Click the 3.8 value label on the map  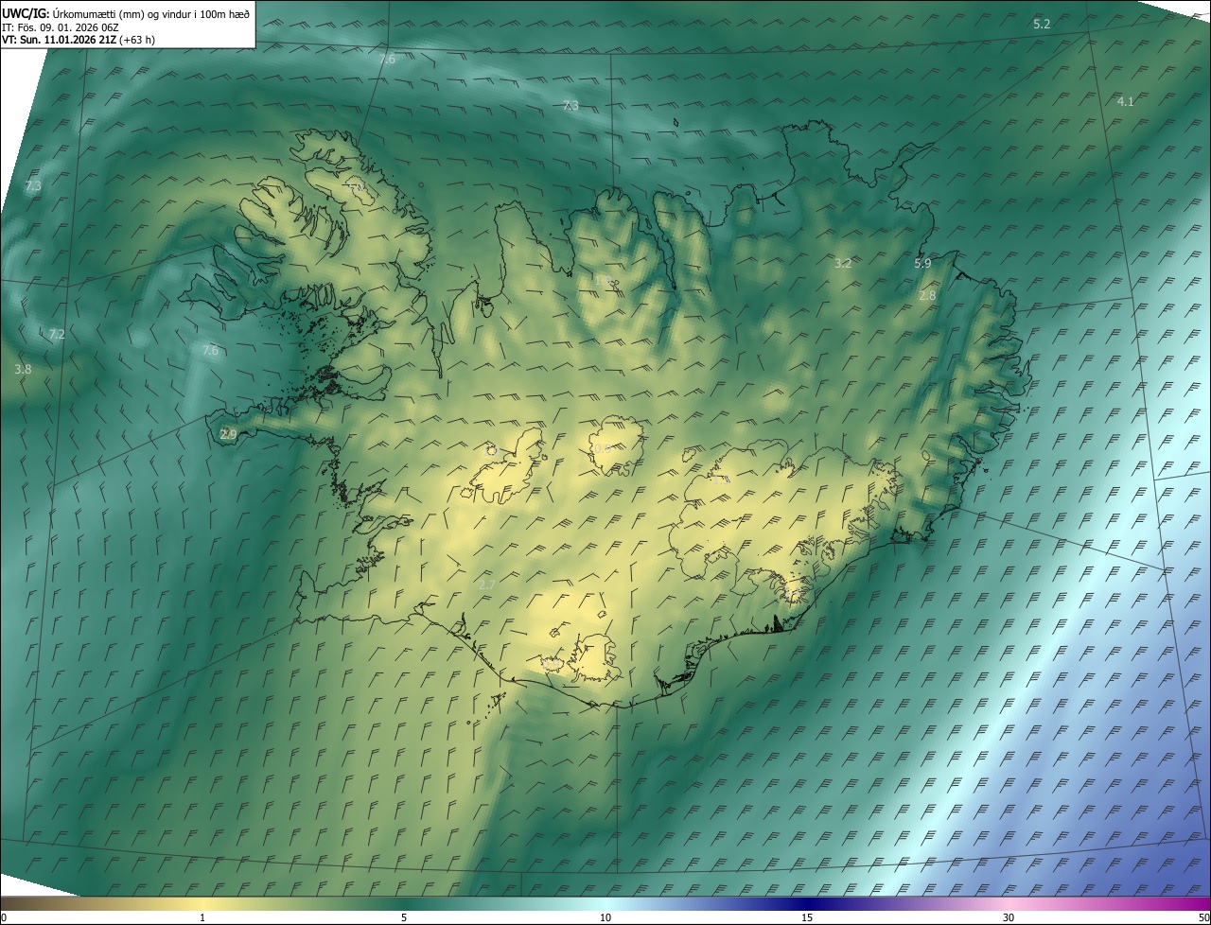click(24, 369)
